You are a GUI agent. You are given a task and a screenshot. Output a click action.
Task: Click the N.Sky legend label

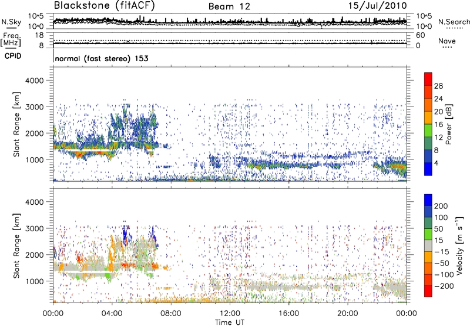click(11, 22)
